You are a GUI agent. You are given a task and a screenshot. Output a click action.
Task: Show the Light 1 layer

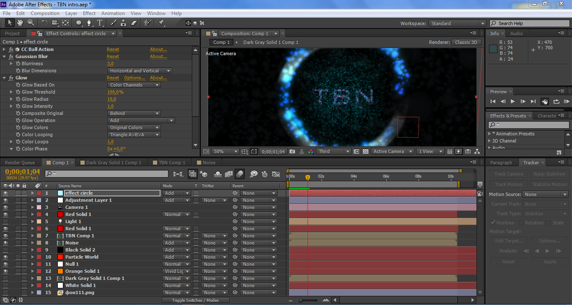(5, 221)
